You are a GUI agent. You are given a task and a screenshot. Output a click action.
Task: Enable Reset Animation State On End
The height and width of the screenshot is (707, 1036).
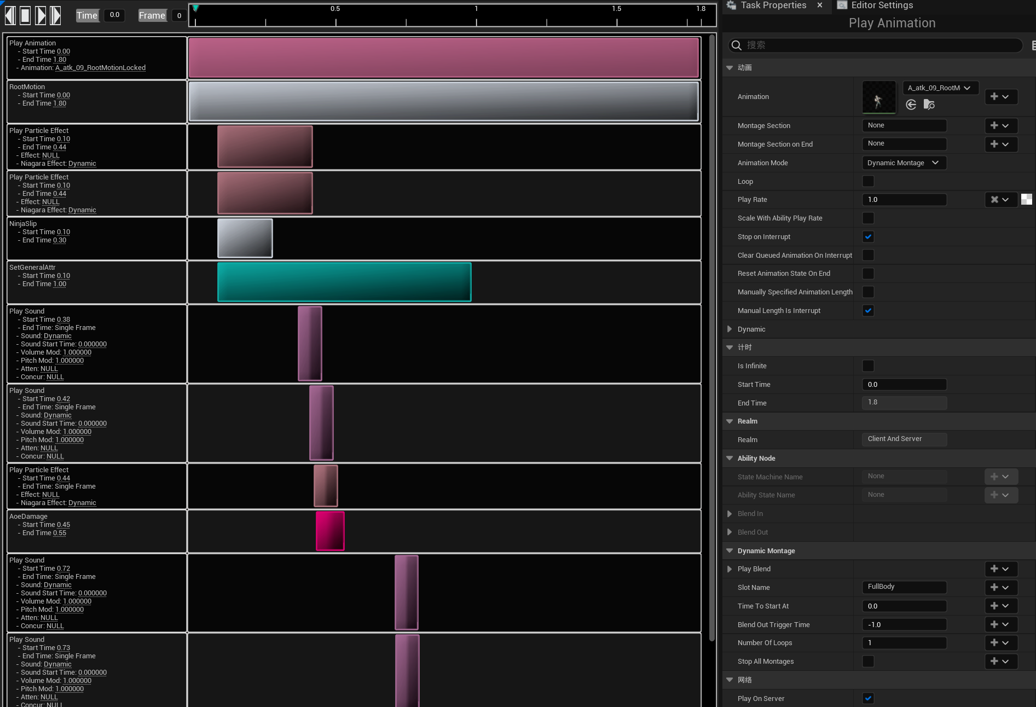[x=868, y=274]
